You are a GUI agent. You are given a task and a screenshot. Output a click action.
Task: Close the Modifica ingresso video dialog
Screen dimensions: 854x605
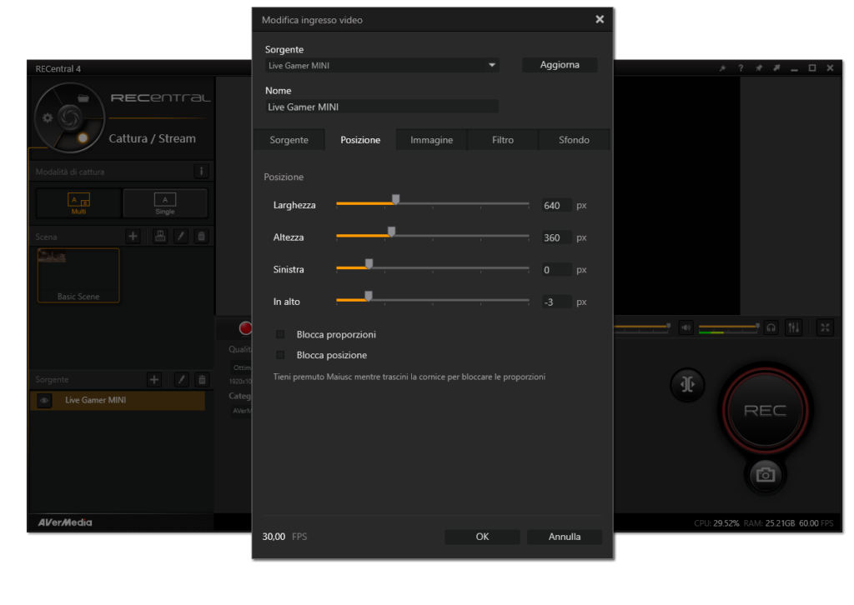[x=600, y=19]
